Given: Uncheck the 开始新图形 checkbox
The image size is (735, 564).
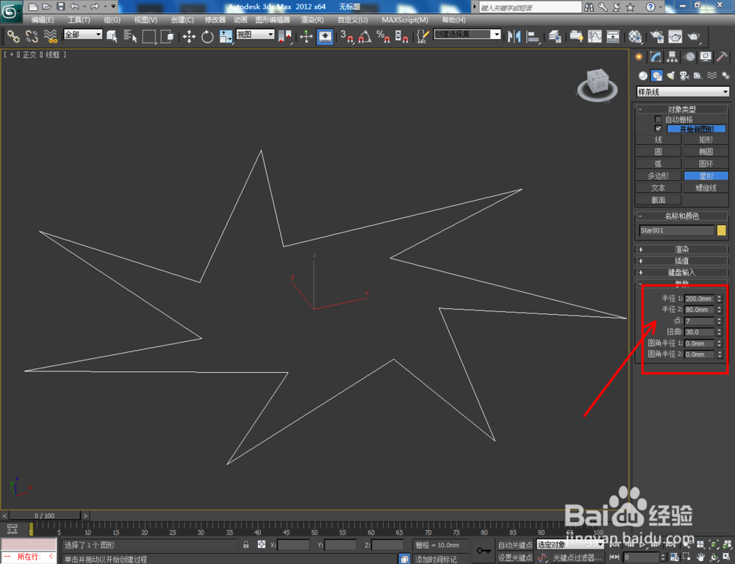Looking at the screenshot, I should click(658, 129).
